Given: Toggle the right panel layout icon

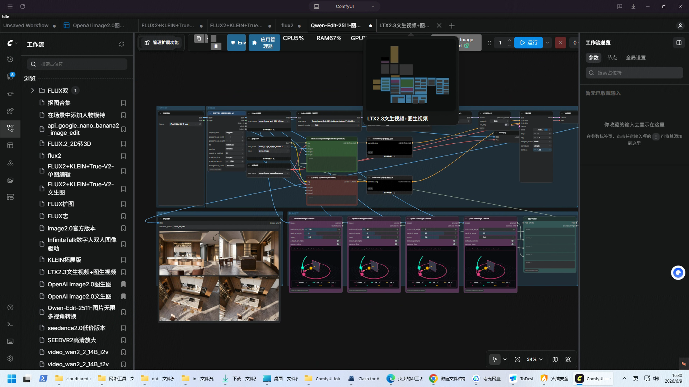Looking at the screenshot, I should 679,43.
